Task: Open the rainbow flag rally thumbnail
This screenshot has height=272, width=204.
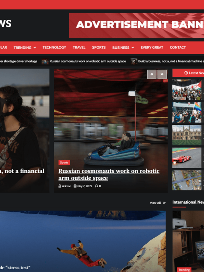Action: (187, 112)
